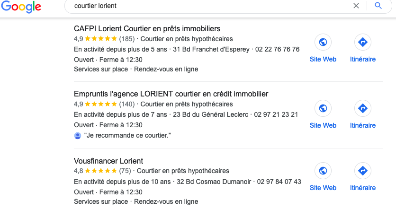This screenshot has width=396, height=209.
Task: Open Empruntis agence website globe icon
Action: click(323, 109)
